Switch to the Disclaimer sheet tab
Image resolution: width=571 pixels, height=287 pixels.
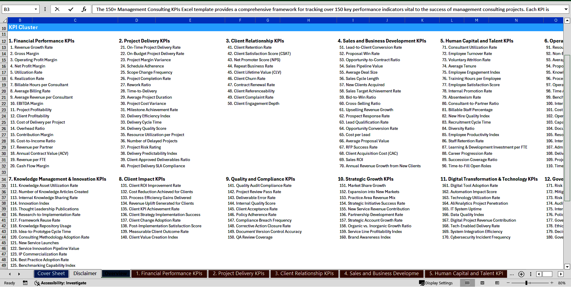(x=85, y=274)
